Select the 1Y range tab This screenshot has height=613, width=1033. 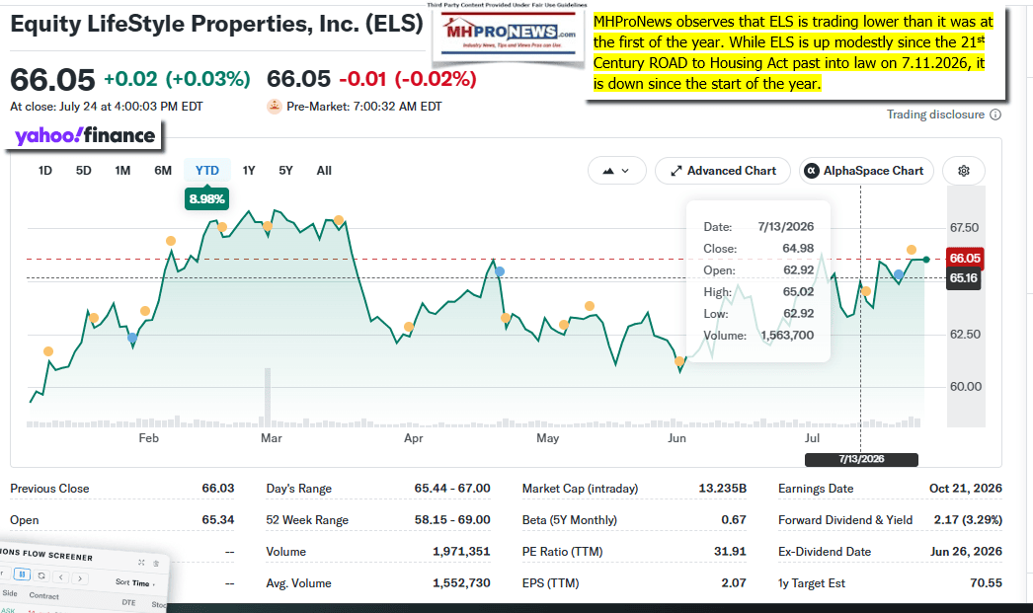(x=248, y=171)
